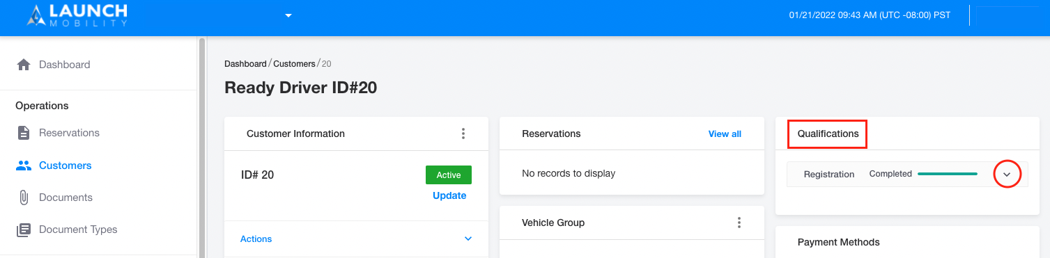
Task: Click the Registration completed progress bar
Action: [x=948, y=174]
